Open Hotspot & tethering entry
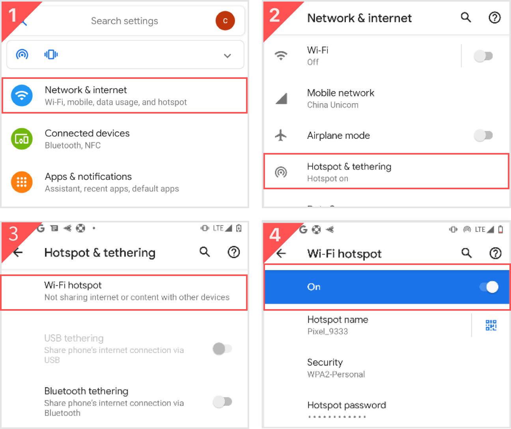Viewport: 511px width, 429px height. point(386,172)
